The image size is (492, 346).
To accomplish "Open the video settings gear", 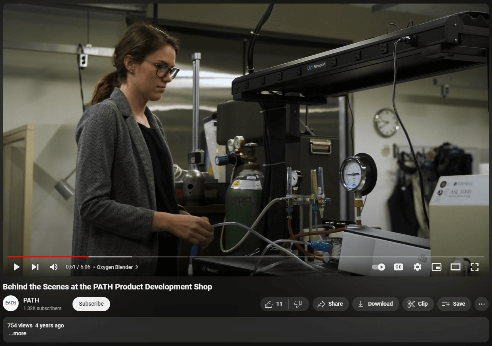I will (x=417, y=267).
